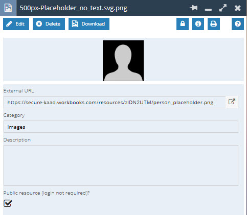Click the Edit button
Image resolution: width=247 pixels, height=215 pixels.
16,24
